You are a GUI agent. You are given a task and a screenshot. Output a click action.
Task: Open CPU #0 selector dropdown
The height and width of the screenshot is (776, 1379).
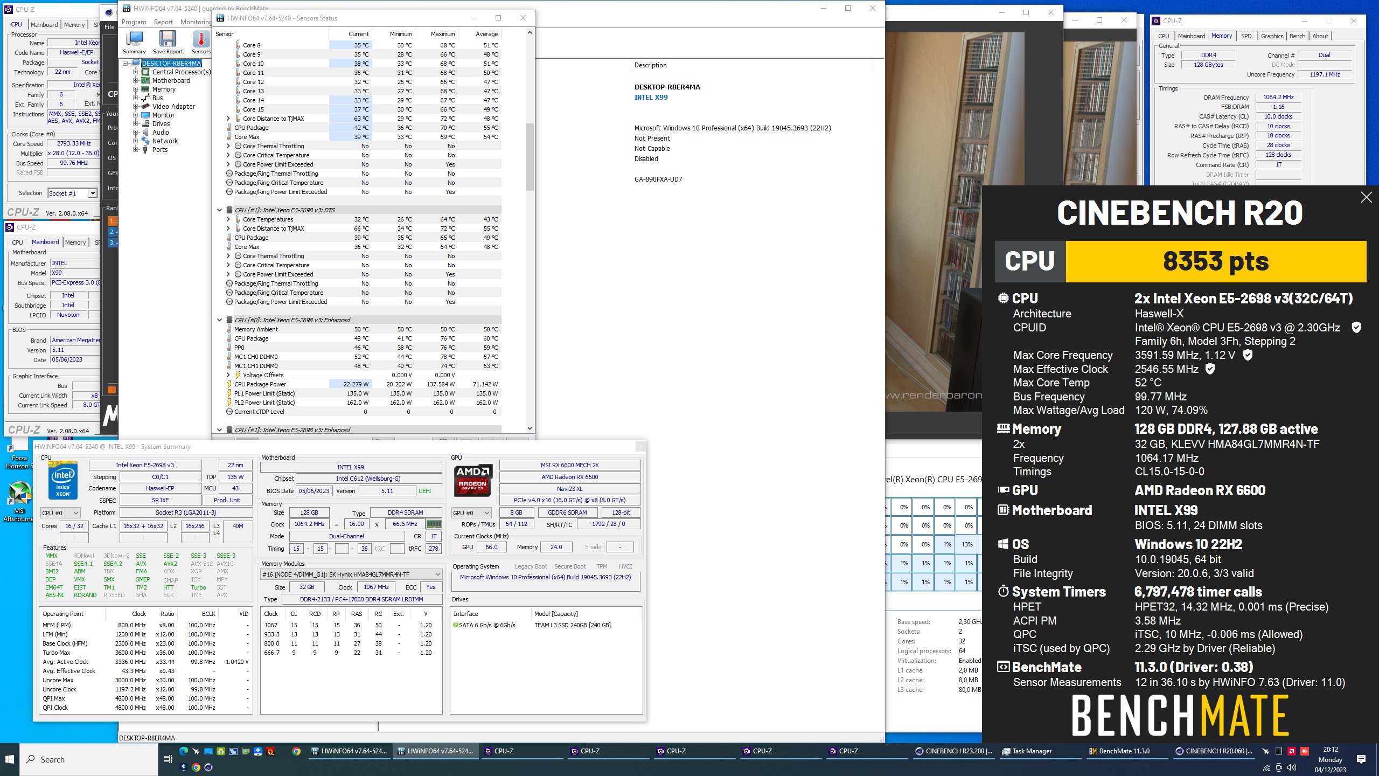tap(60, 512)
